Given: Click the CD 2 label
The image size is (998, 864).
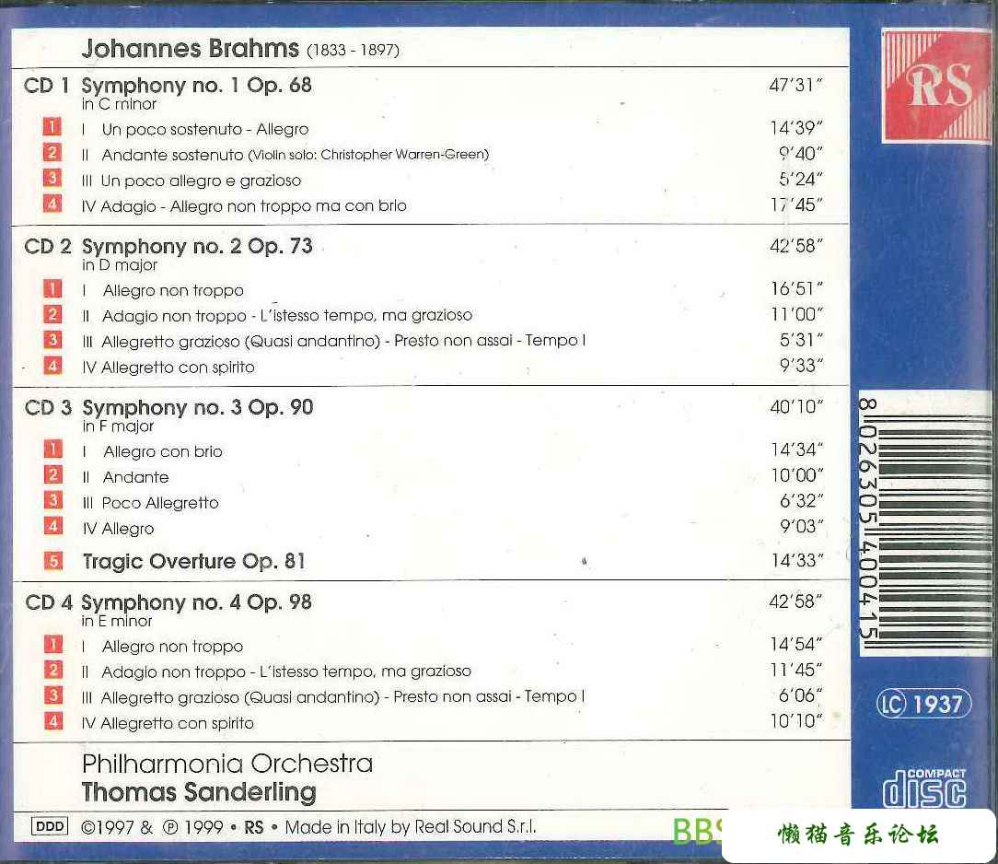Looking at the screenshot, I should [48, 247].
